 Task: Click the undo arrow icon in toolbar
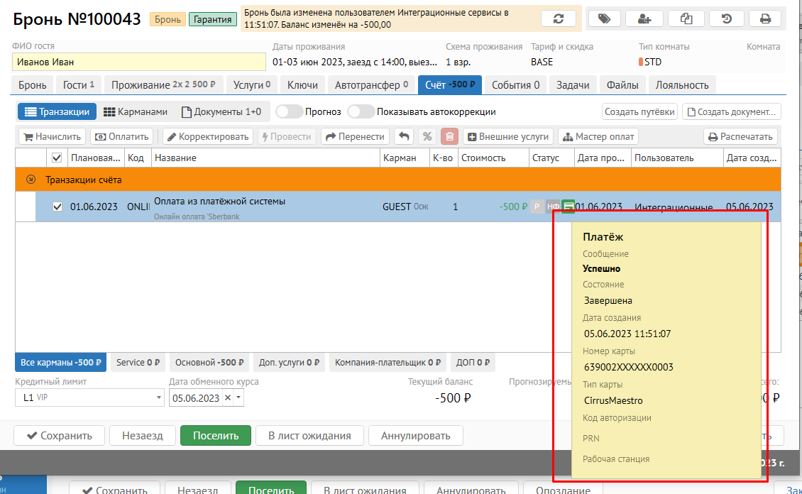[x=404, y=136]
